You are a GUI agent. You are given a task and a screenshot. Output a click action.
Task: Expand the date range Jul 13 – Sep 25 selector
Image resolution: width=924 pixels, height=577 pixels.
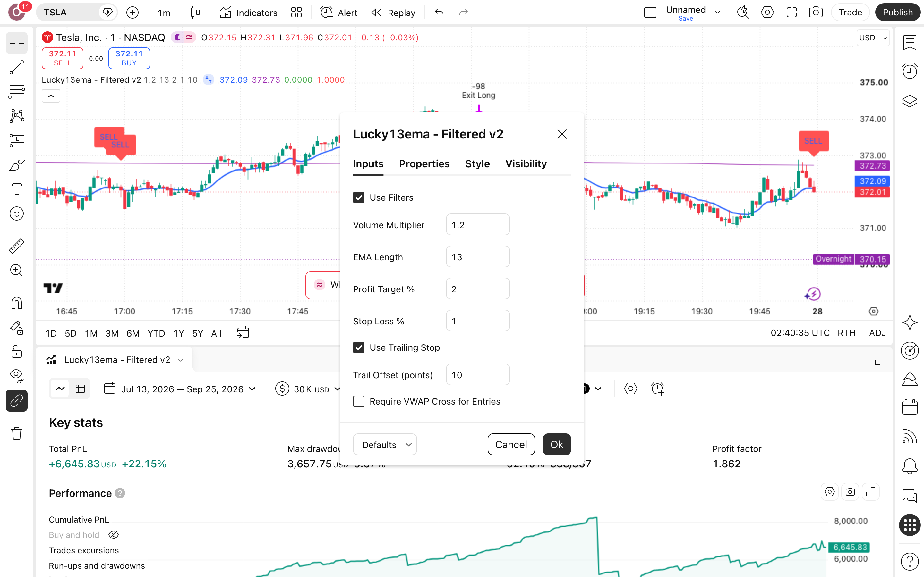pyautogui.click(x=180, y=389)
